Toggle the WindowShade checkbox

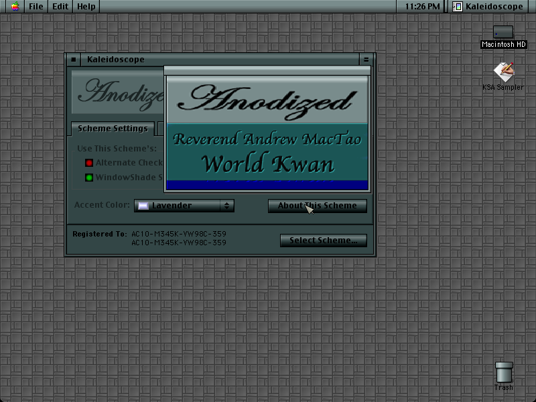coord(89,178)
